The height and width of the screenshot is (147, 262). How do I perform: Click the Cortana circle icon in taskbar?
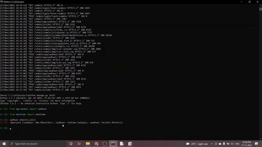[71, 144]
